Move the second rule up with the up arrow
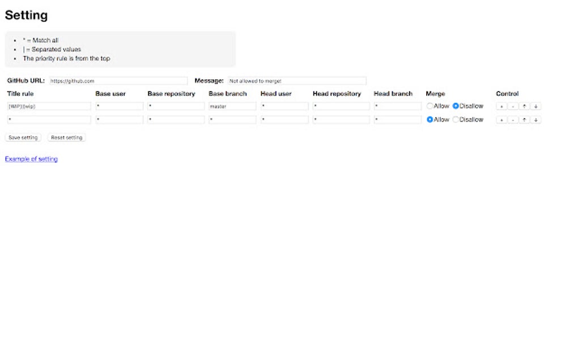Screen dimensions: 578x361 524,120
